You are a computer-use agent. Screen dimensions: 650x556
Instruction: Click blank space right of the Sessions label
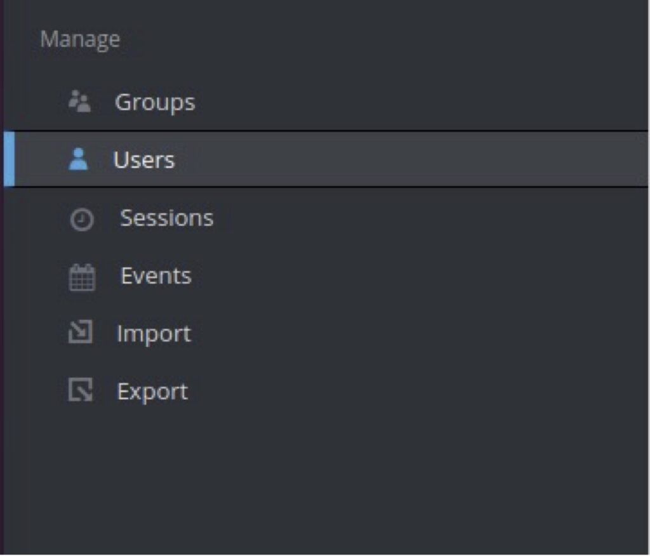tap(413, 218)
